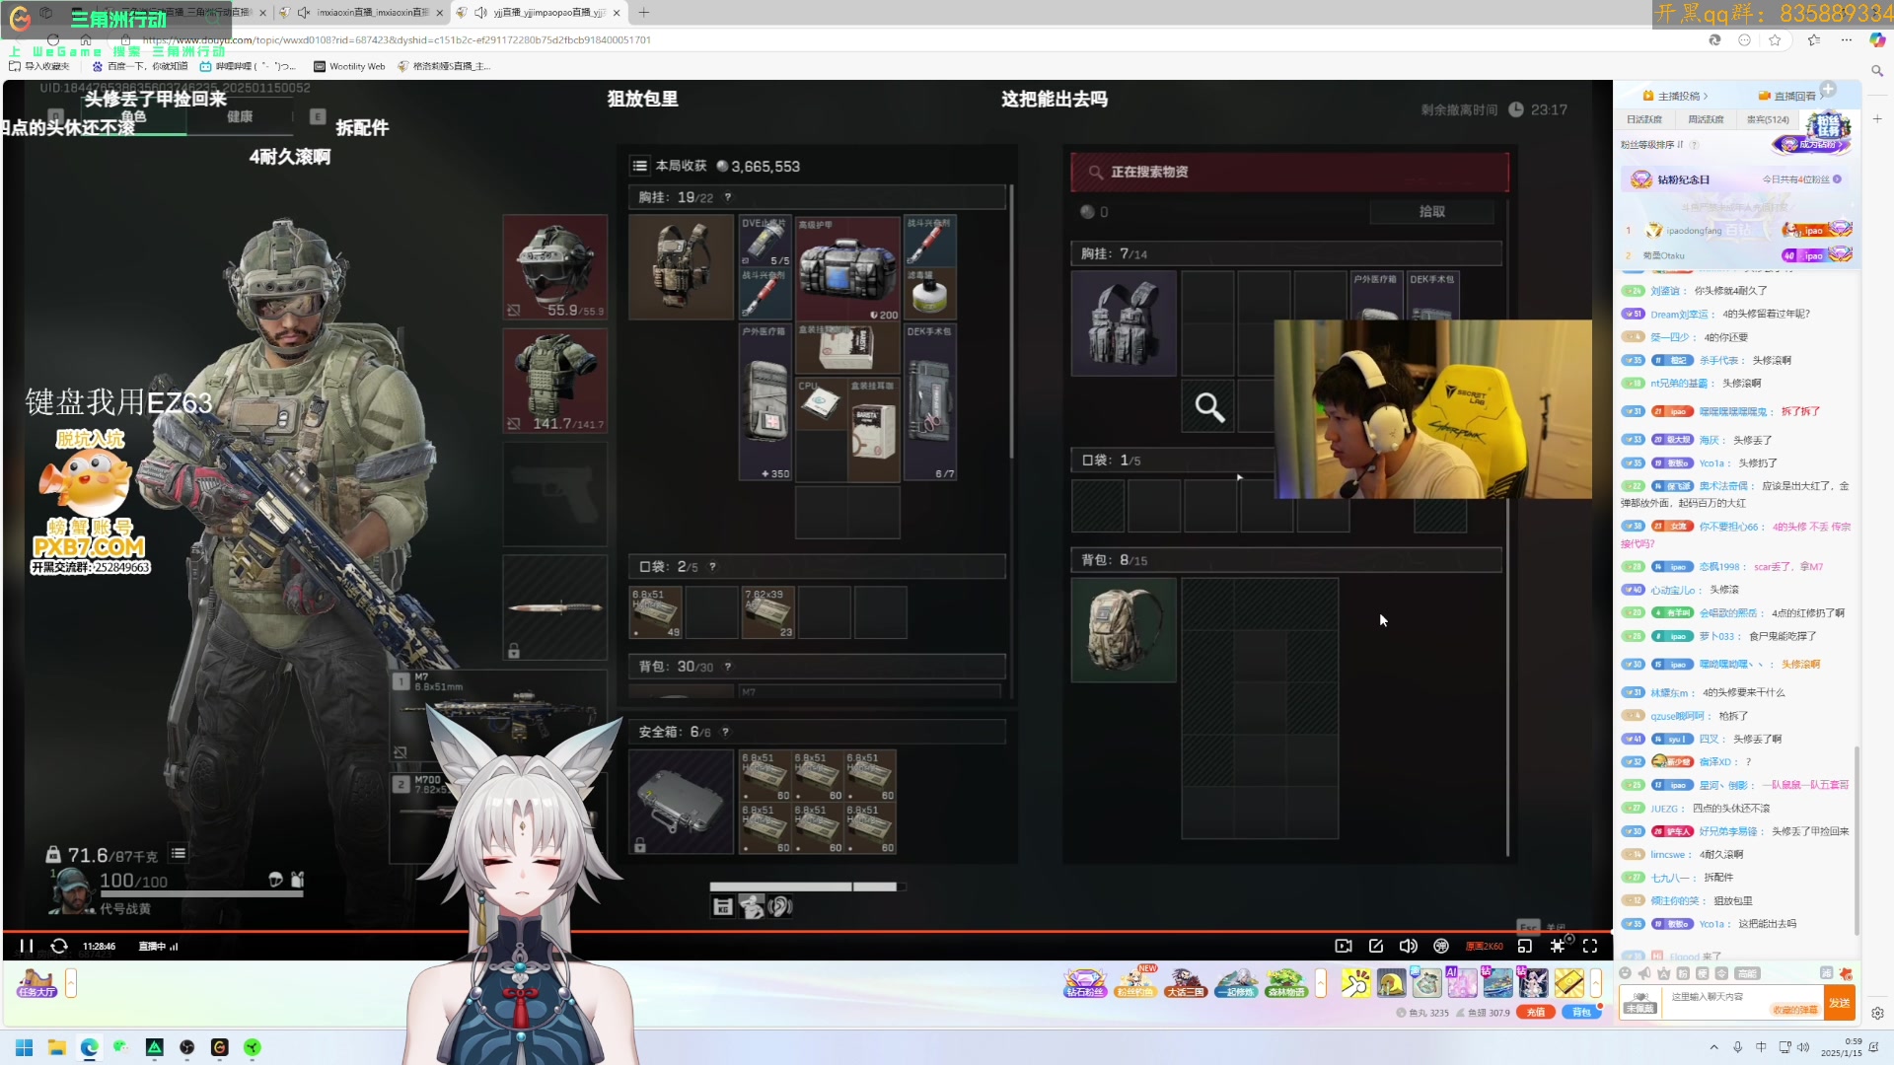This screenshot has height=1065, width=1894.
Task: Select 贵宾(5124) tab
Action: tap(1768, 119)
